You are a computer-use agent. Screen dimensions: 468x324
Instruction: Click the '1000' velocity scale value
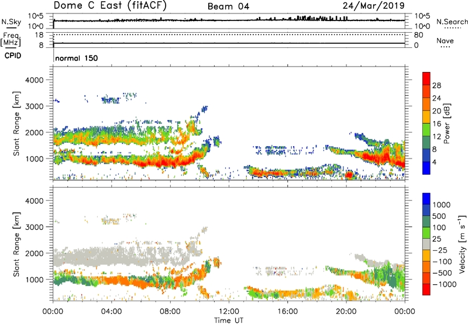pyautogui.click(x=442, y=205)
